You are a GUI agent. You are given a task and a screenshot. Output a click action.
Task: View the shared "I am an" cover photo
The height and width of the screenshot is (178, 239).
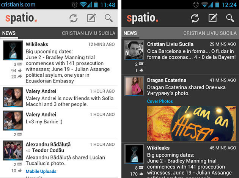pos(191,123)
